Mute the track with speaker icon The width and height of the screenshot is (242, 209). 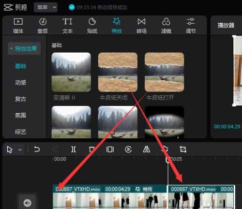[27, 203]
